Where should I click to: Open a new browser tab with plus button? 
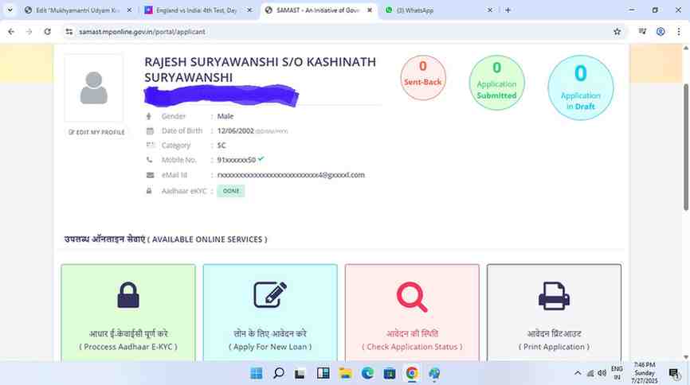pyautogui.click(x=508, y=10)
